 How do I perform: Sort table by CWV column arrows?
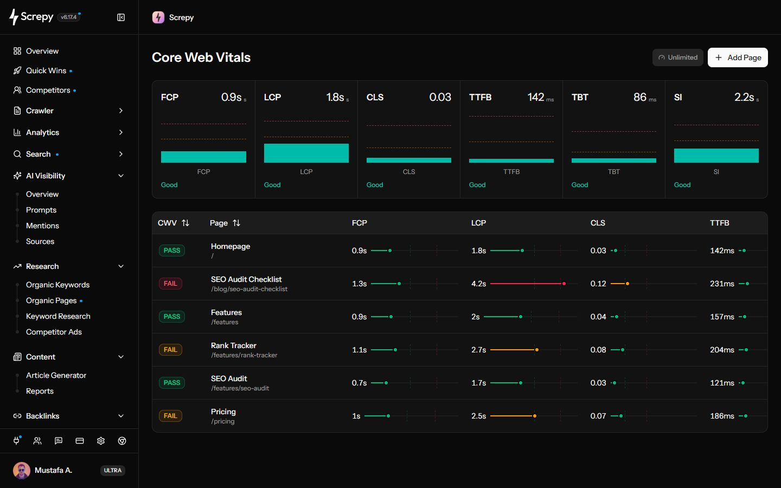click(185, 223)
